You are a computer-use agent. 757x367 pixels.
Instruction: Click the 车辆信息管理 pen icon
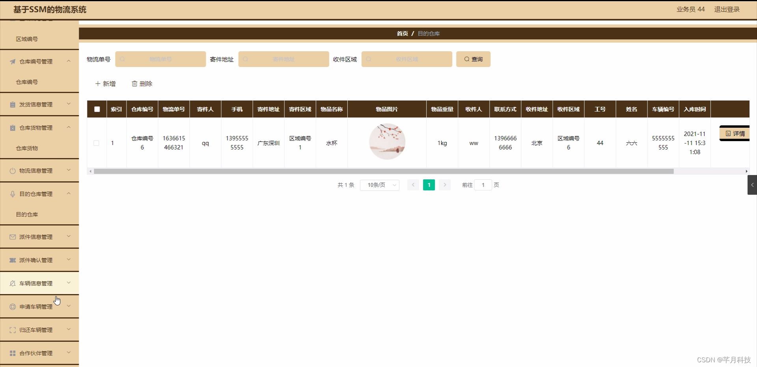pos(12,283)
